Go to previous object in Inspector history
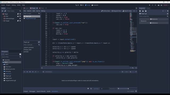This screenshot has width=170, height=95. point(163,11)
